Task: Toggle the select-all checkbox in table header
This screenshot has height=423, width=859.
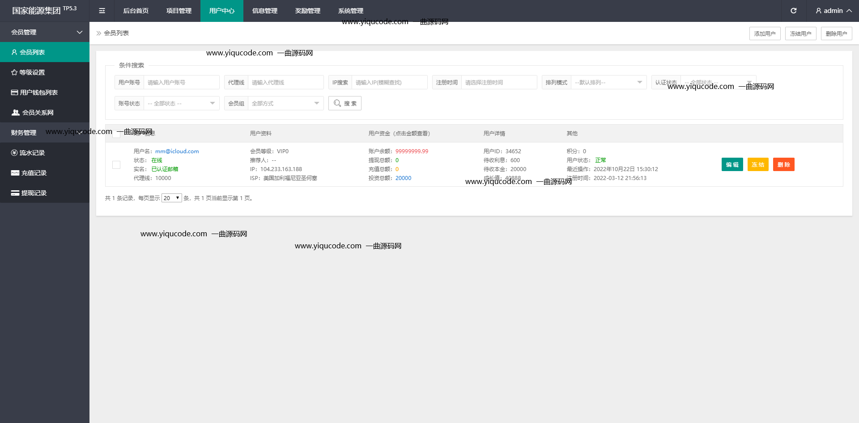Action: pyautogui.click(x=116, y=134)
